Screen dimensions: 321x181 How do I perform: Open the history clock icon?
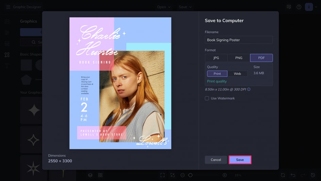[x=313, y=175]
